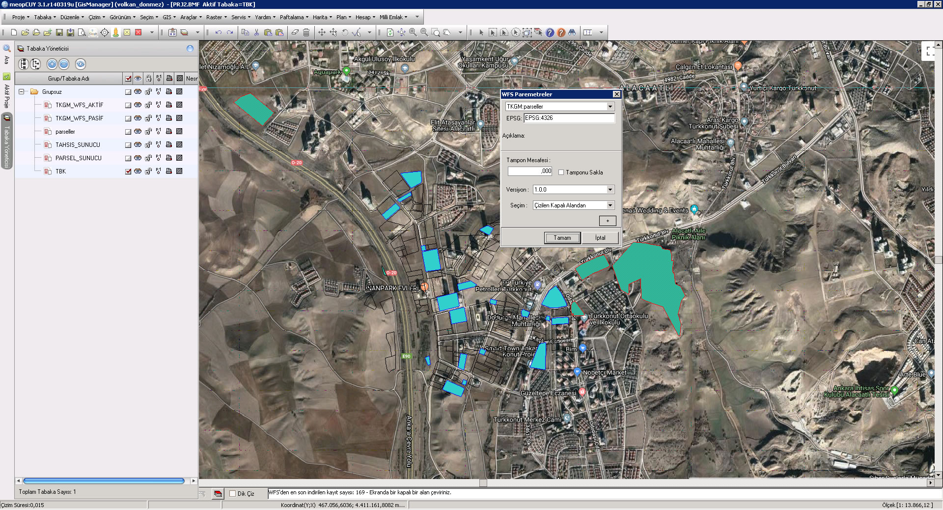Click the blue minus remove-layer button
Screen dimensions: 943x510
(64, 64)
